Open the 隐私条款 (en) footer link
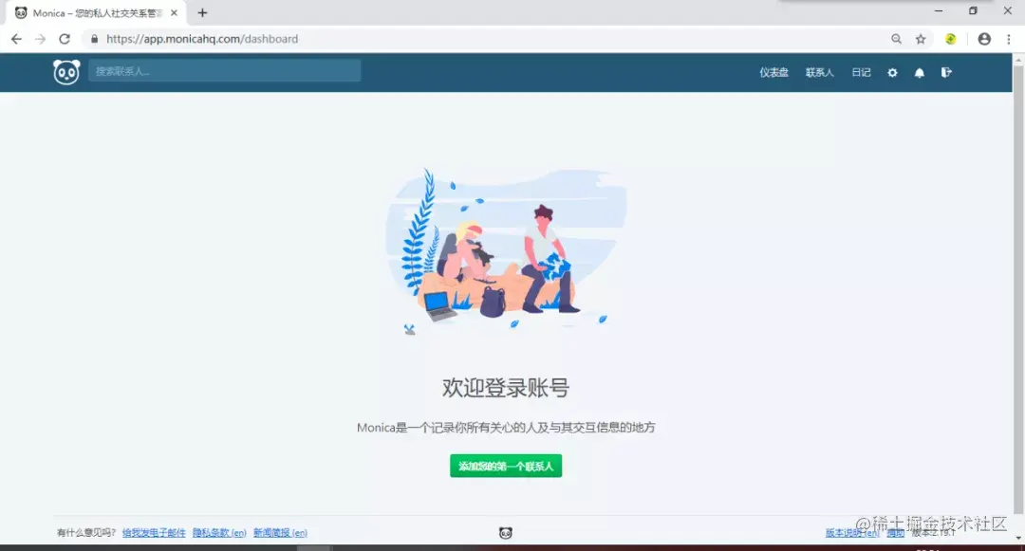Screen dimensions: 1025x551 219,533
